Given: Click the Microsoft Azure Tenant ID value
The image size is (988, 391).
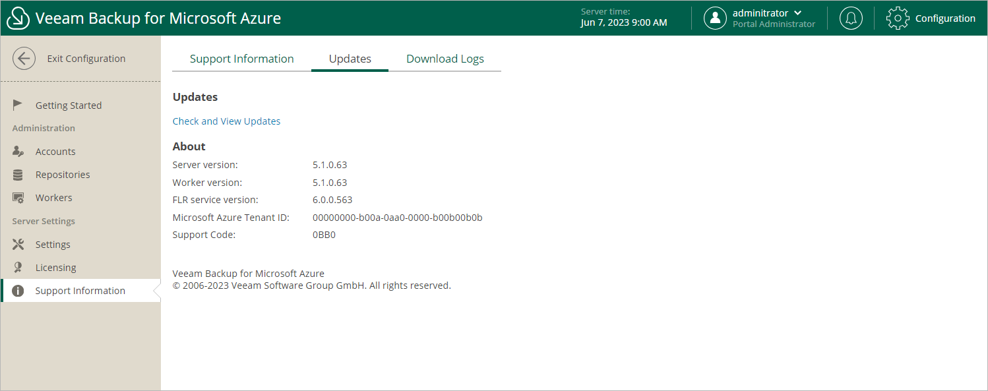Looking at the screenshot, I should point(398,218).
